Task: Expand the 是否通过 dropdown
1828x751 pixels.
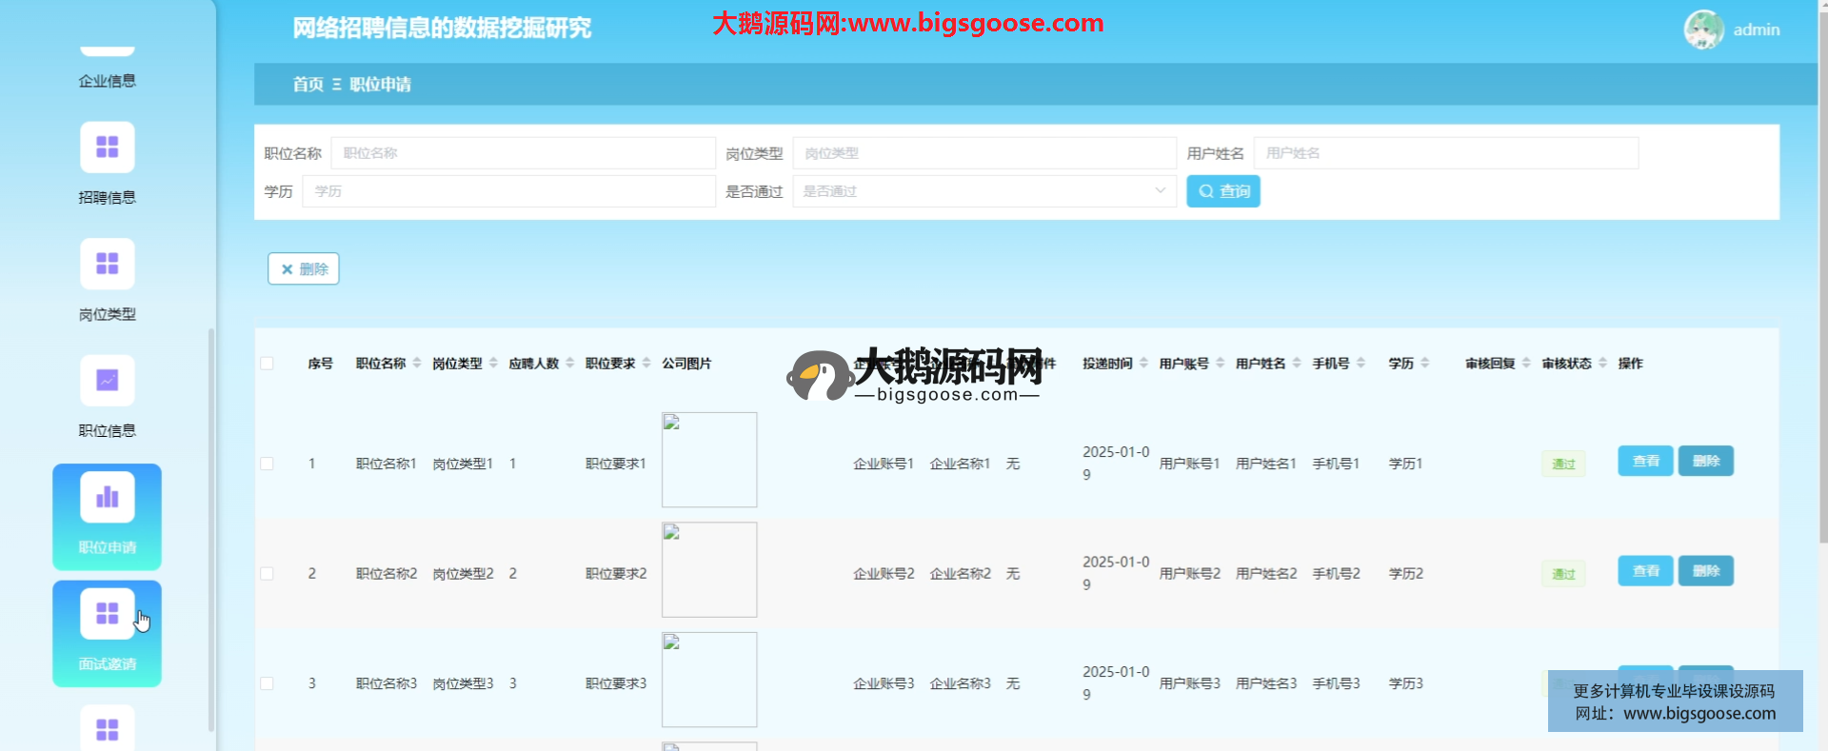Action: (984, 191)
